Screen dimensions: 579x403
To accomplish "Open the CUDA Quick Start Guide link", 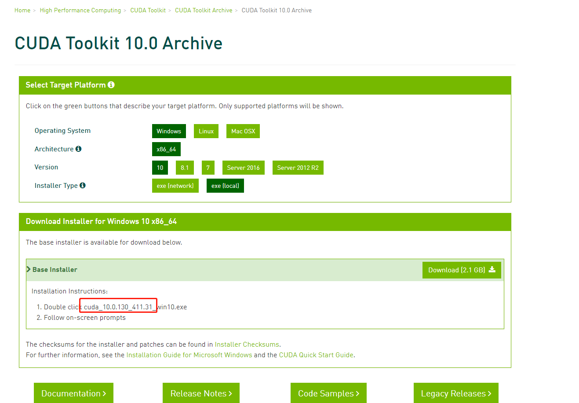I will click(x=316, y=355).
